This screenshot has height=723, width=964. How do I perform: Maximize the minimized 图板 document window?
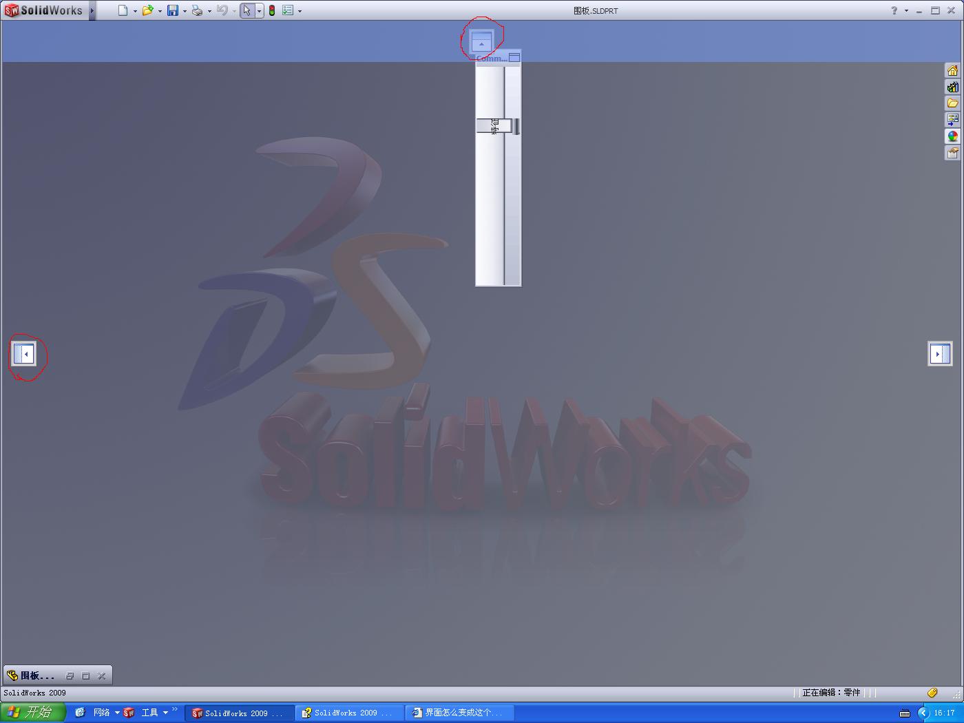coord(86,676)
